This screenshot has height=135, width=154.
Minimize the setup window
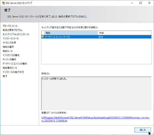click(132, 3)
